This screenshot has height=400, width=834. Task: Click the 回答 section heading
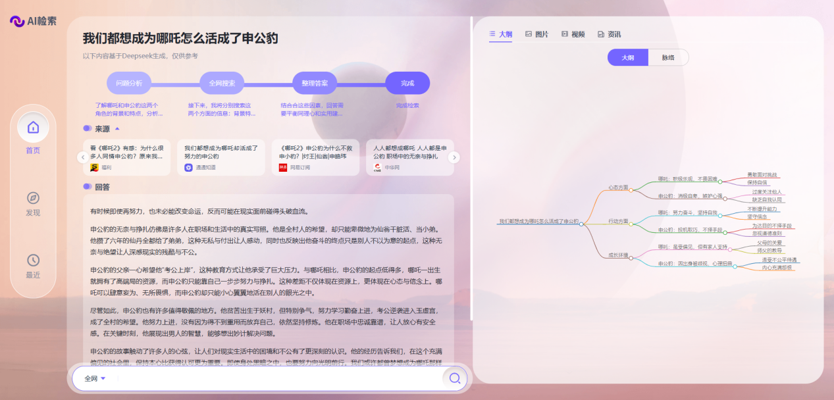[102, 187]
